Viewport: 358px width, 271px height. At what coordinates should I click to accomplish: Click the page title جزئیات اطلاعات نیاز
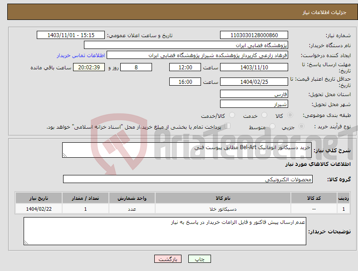point(324,12)
